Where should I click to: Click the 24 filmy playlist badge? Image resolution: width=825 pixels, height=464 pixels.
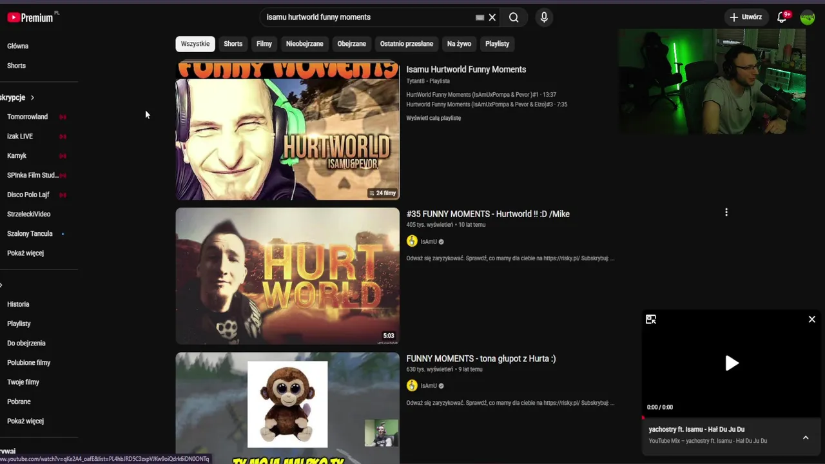[382, 193]
